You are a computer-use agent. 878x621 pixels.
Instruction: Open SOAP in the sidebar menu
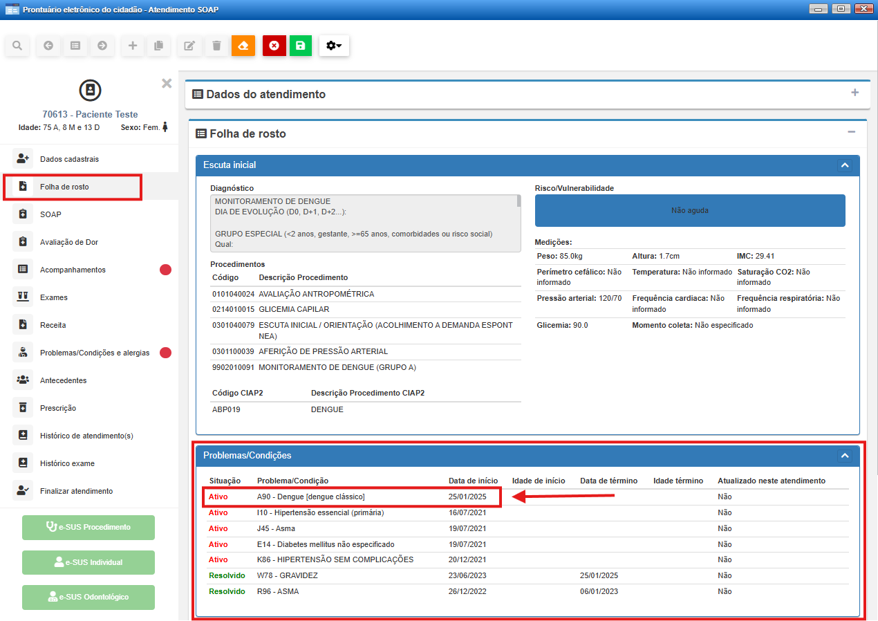(x=50, y=214)
